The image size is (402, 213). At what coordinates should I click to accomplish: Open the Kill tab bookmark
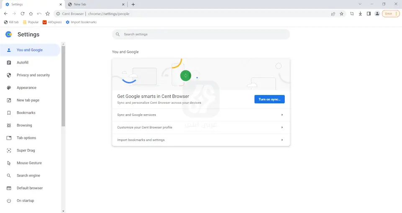[11, 22]
